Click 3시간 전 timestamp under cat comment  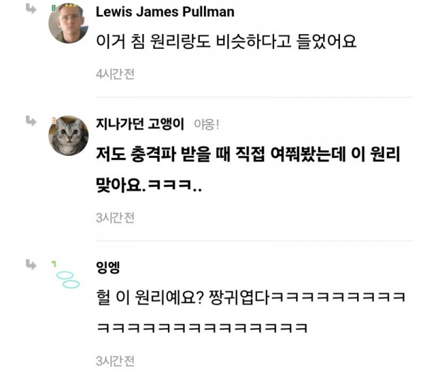click(115, 217)
